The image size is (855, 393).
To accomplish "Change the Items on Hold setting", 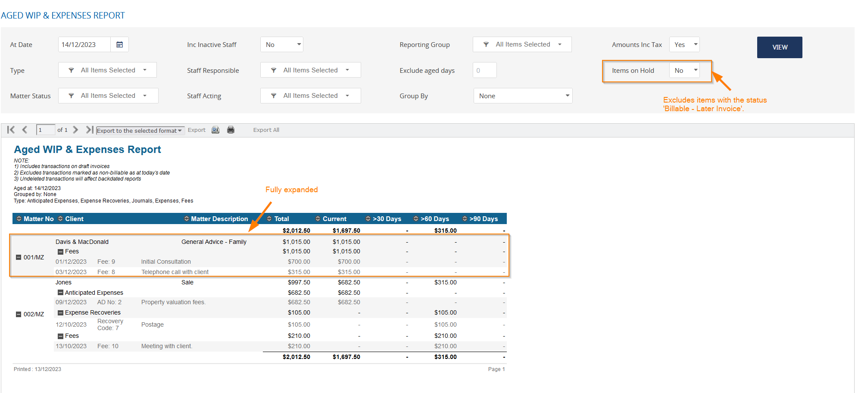I will tap(684, 70).
